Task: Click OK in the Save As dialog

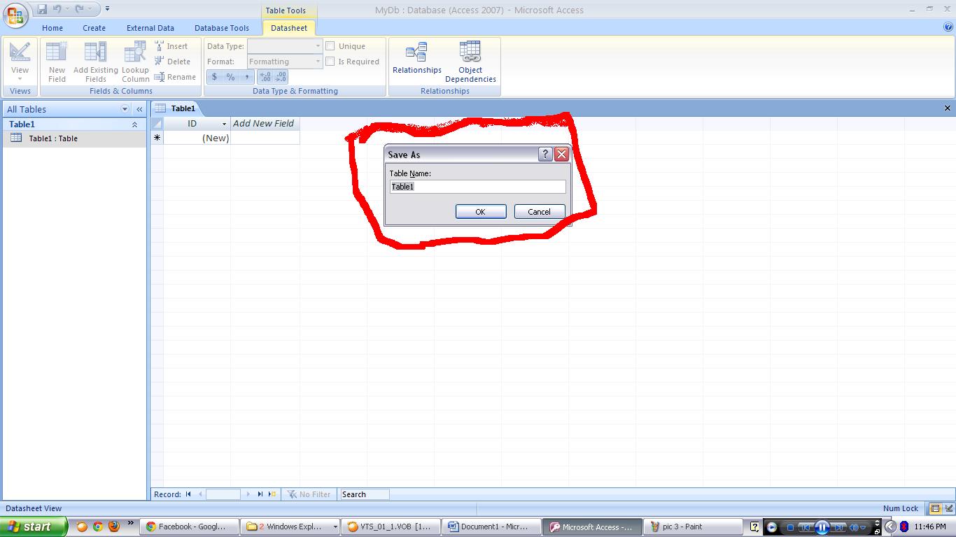Action: [481, 211]
